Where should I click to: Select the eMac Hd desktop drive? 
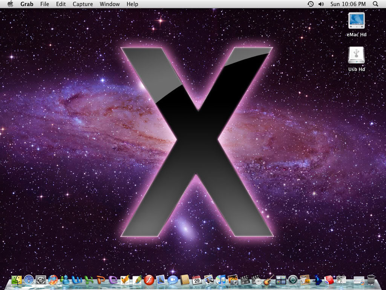357,25
